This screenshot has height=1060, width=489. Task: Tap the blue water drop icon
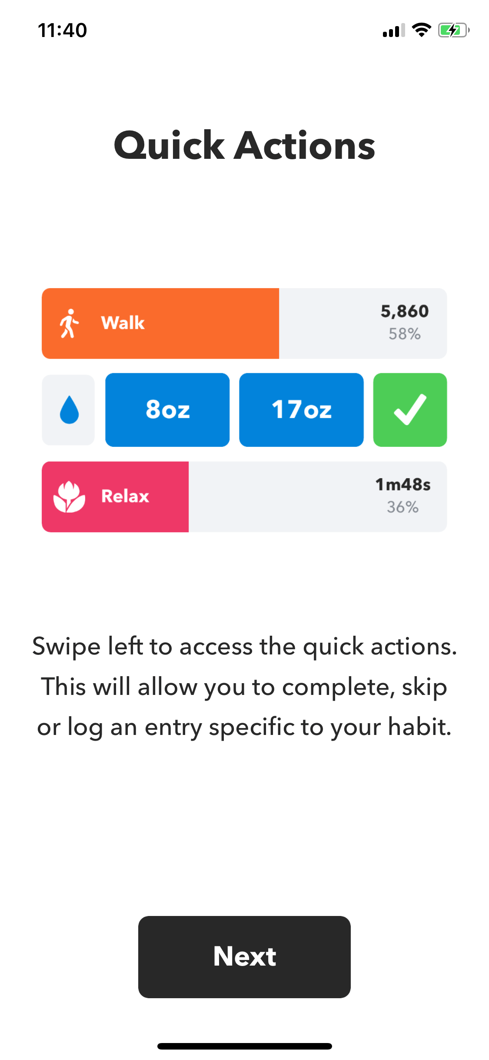pyautogui.click(x=69, y=410)
